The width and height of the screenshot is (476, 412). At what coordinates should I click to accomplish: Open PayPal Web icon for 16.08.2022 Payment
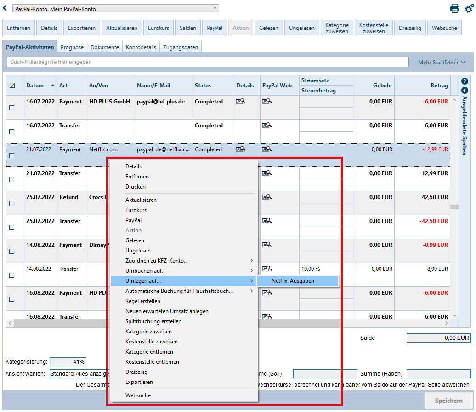coord(267,292)
